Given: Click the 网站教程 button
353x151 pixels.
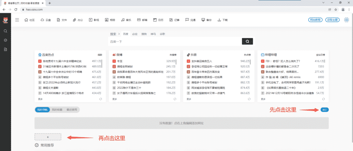Looking at the screenshot, I should click(x=315, y=20).
